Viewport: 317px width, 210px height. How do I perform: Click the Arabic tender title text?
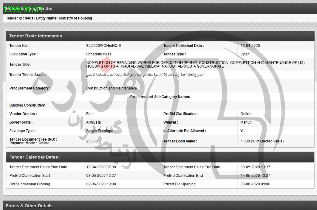pyautogui.click(x=145, y=75)
